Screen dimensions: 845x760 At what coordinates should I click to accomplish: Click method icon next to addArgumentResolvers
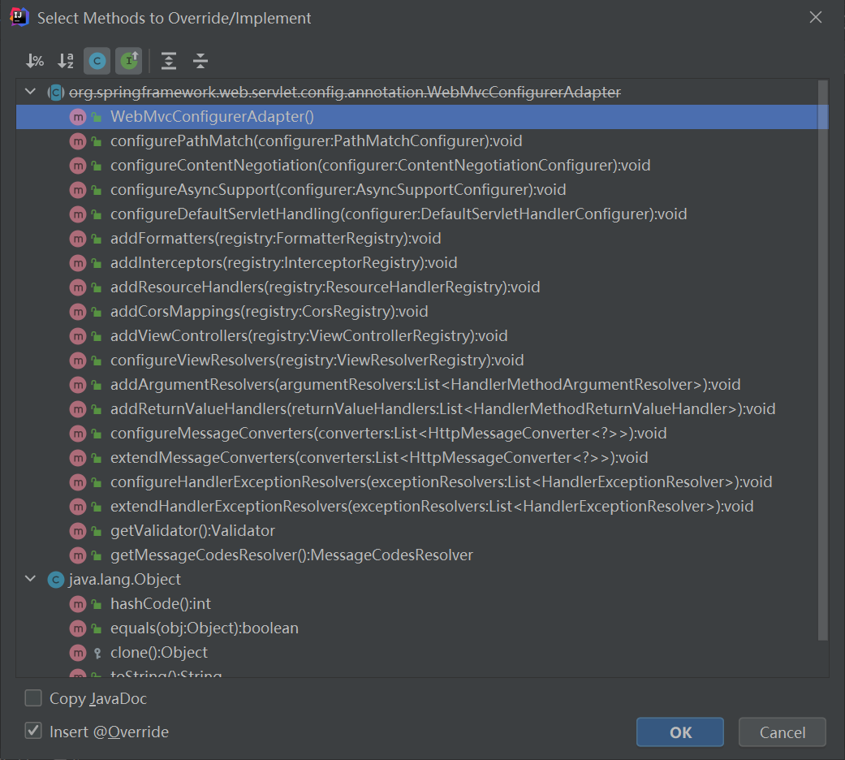click(78, 384)
